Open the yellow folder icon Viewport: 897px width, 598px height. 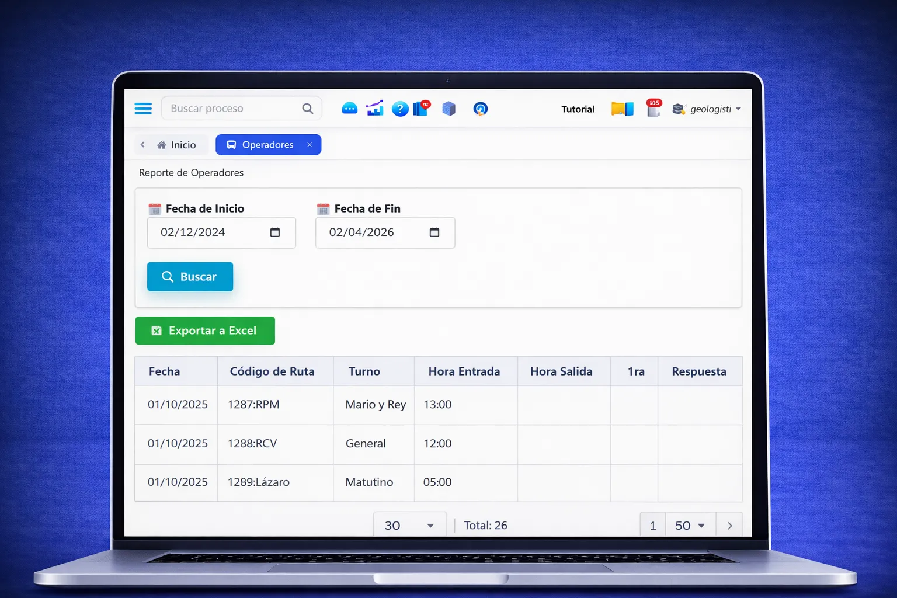(x=622, y=109)
